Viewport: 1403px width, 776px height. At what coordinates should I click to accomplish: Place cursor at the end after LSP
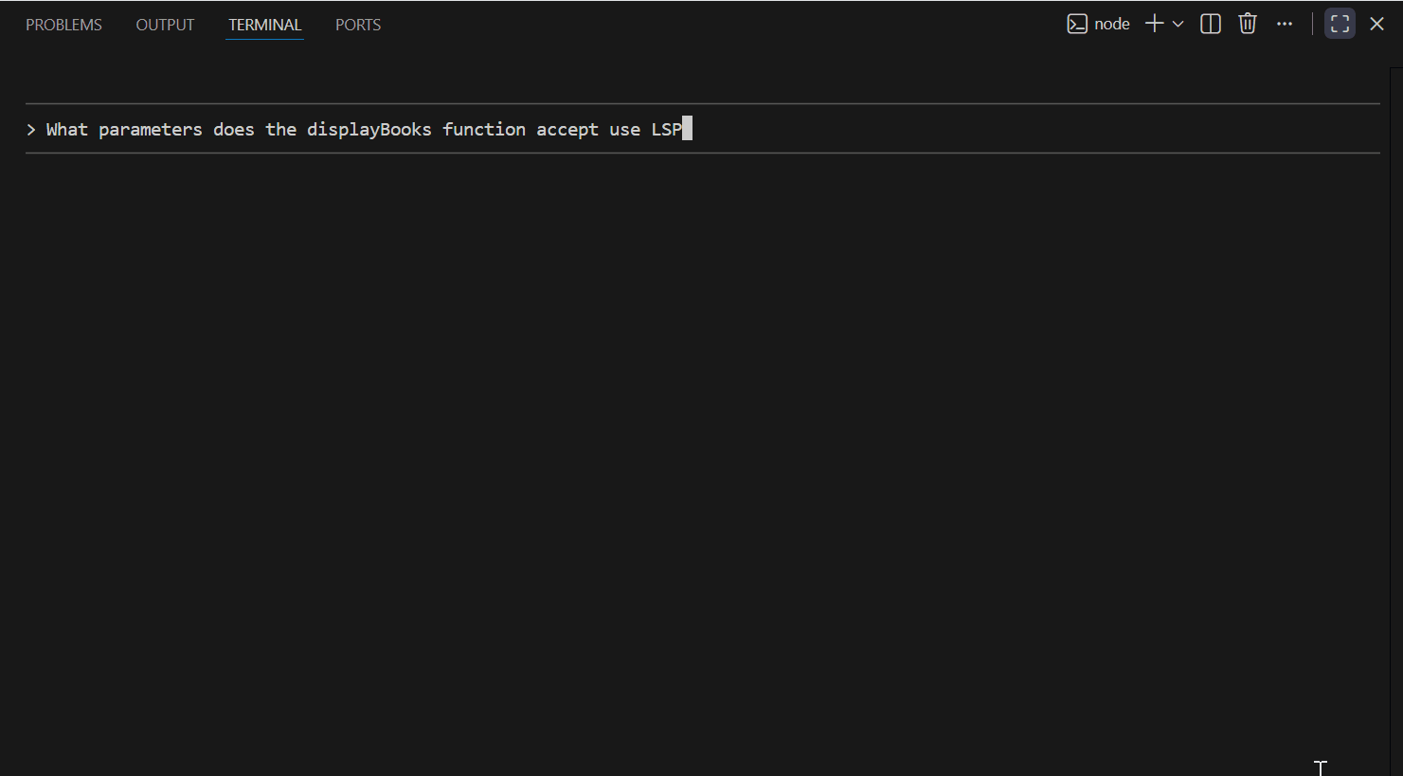click(687, 130)
